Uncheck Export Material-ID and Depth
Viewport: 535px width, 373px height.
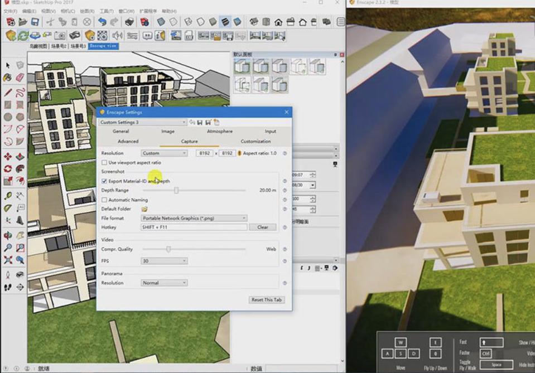tap(104, 181)
